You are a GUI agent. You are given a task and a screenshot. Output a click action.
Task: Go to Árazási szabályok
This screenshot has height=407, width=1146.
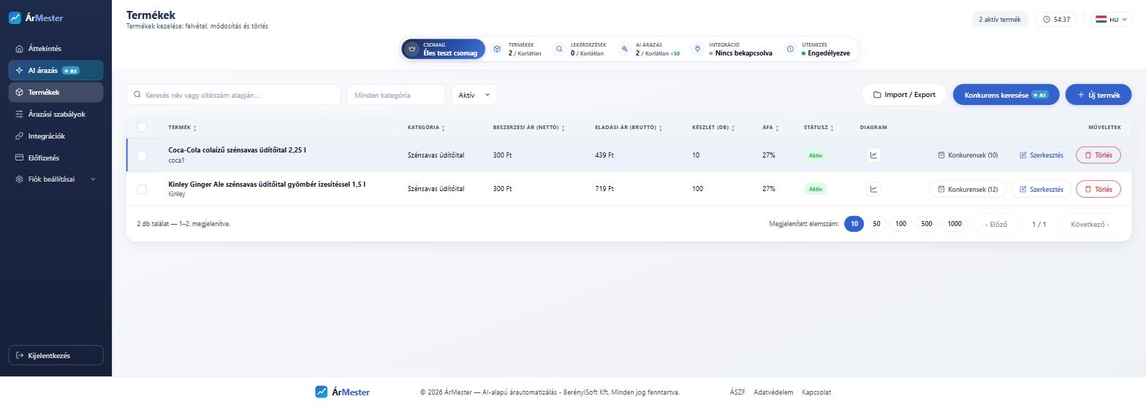coord(56,115)
